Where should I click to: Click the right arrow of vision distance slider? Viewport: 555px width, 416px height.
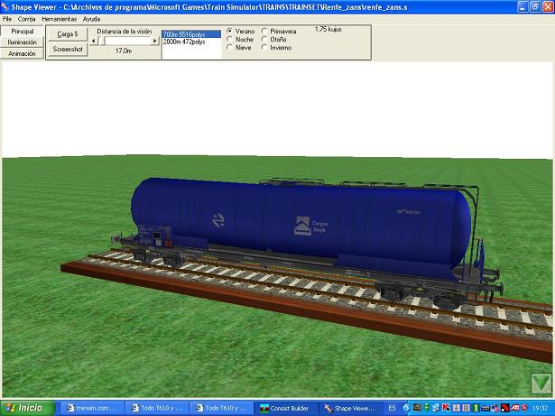point(155,41)
